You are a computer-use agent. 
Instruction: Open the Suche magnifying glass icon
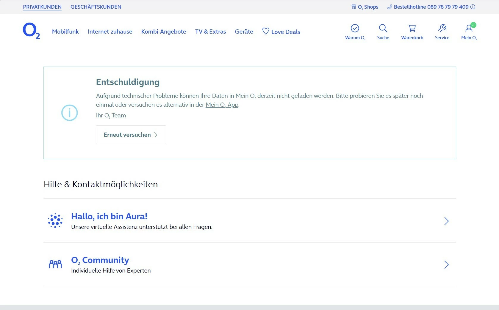383,28
